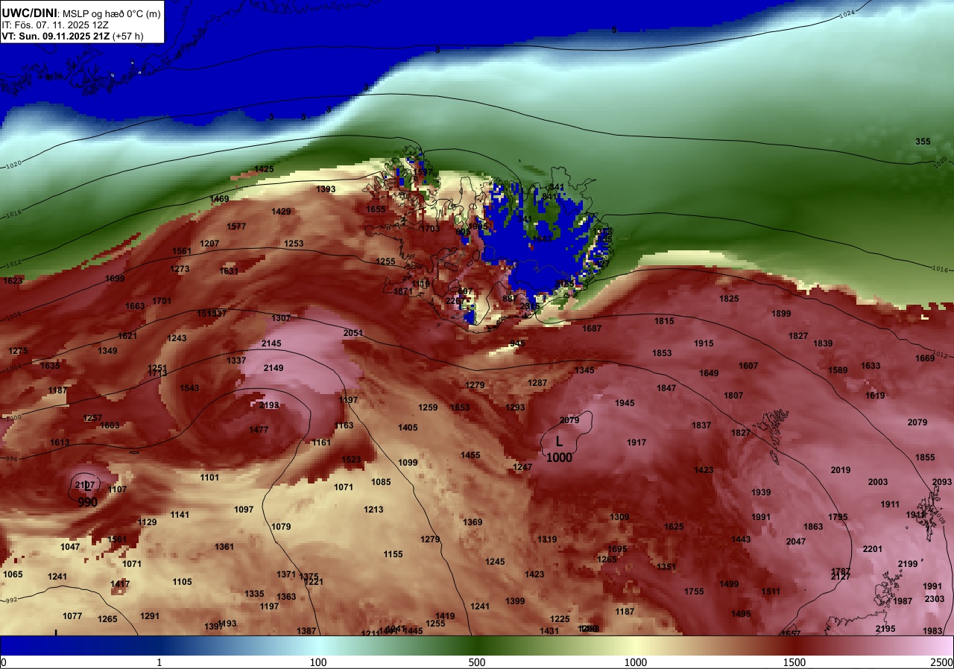Click the height value '1853'
Viewport: 954px width, 669px height.
pyautogui.click(x=662, y=353)
